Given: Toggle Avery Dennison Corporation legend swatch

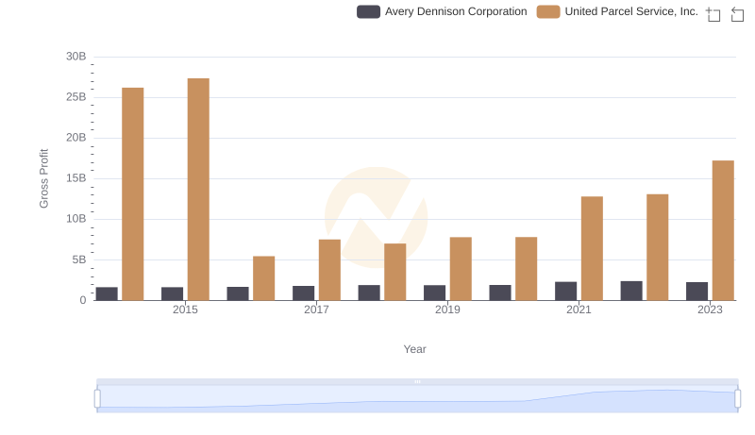Looking at the screenshot, I should 368,11.
